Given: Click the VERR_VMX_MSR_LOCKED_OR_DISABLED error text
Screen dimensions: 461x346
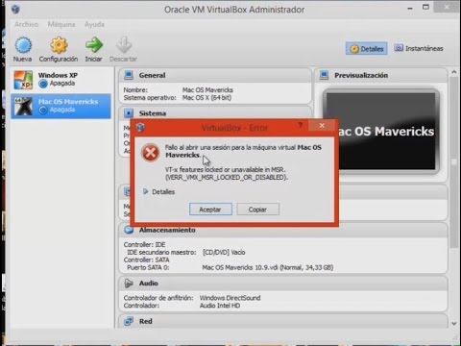Looking at the screenshot, I should [x=227, y=177].
